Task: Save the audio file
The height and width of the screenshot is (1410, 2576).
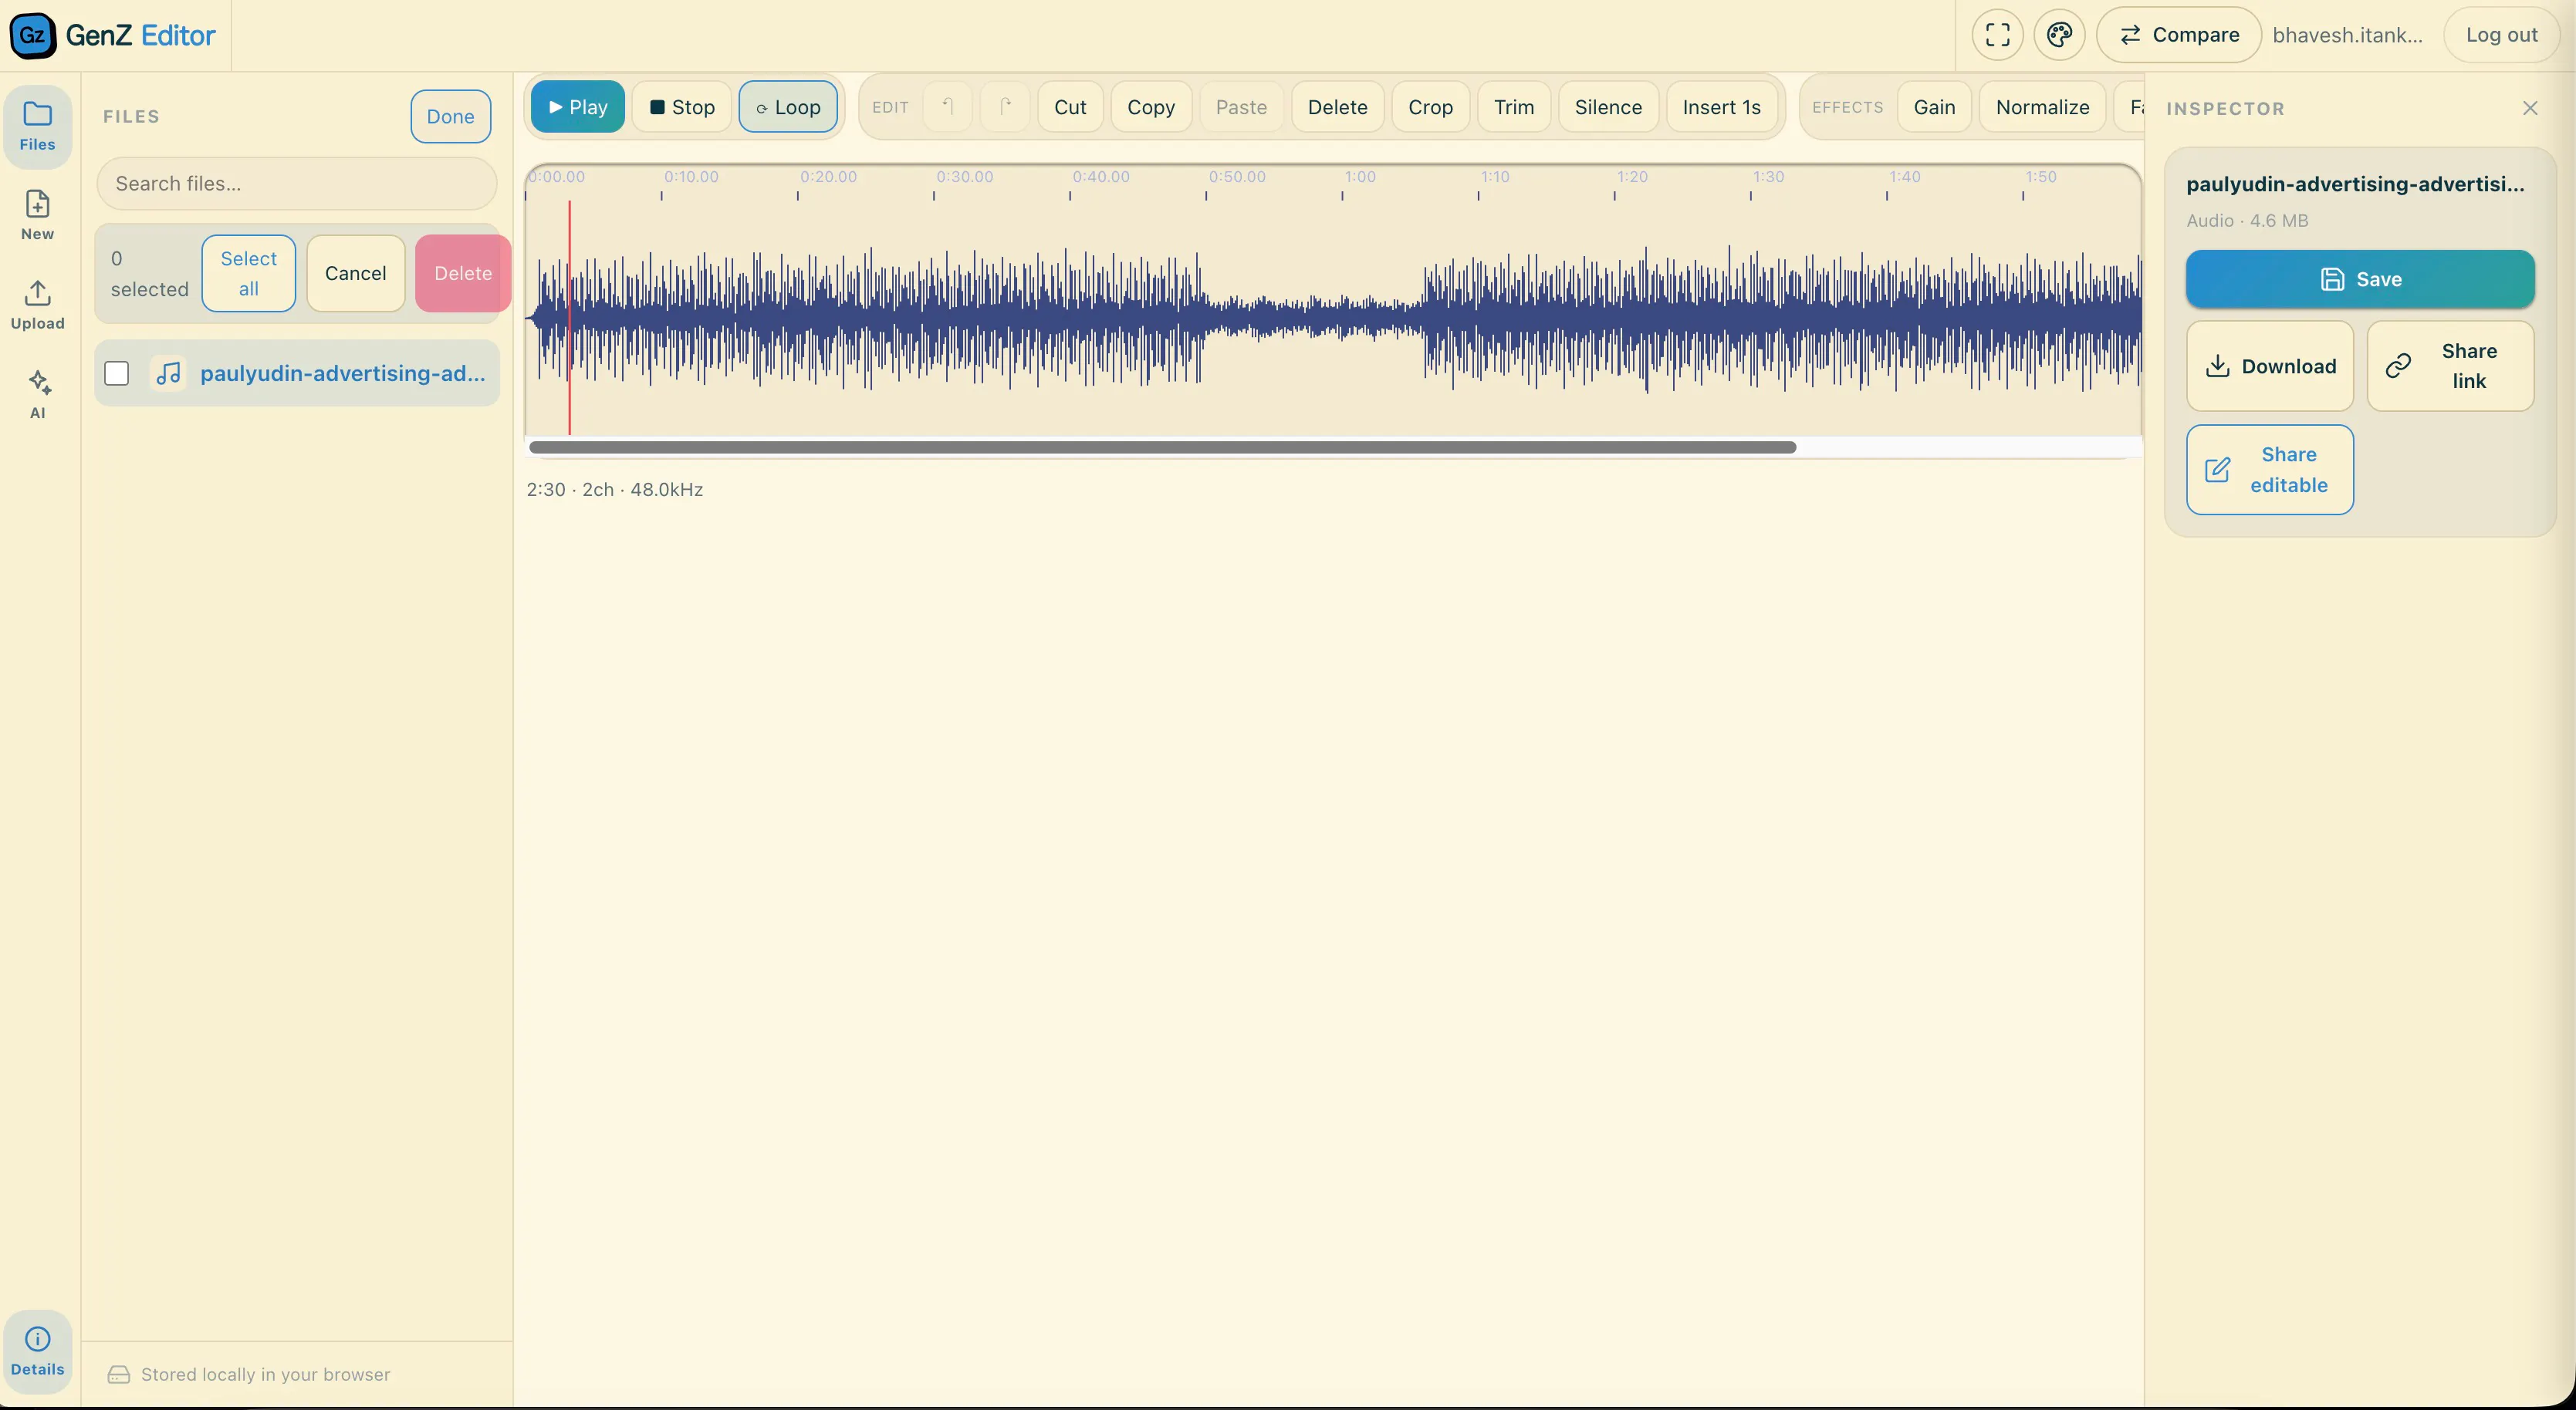Action: pyautogui.click(x=2360, y=278)
